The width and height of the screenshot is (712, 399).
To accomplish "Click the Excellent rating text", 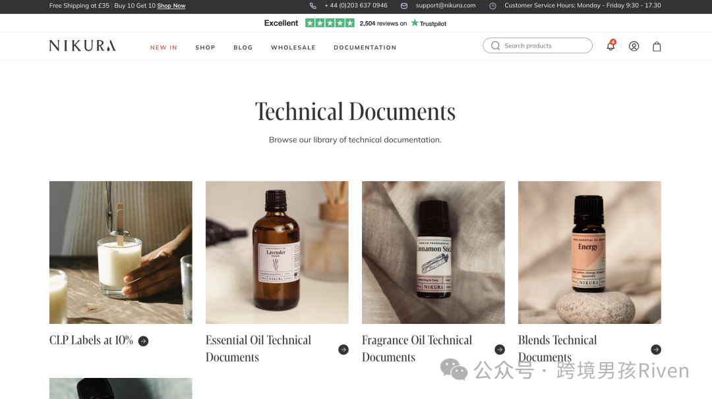I will 281,23.
